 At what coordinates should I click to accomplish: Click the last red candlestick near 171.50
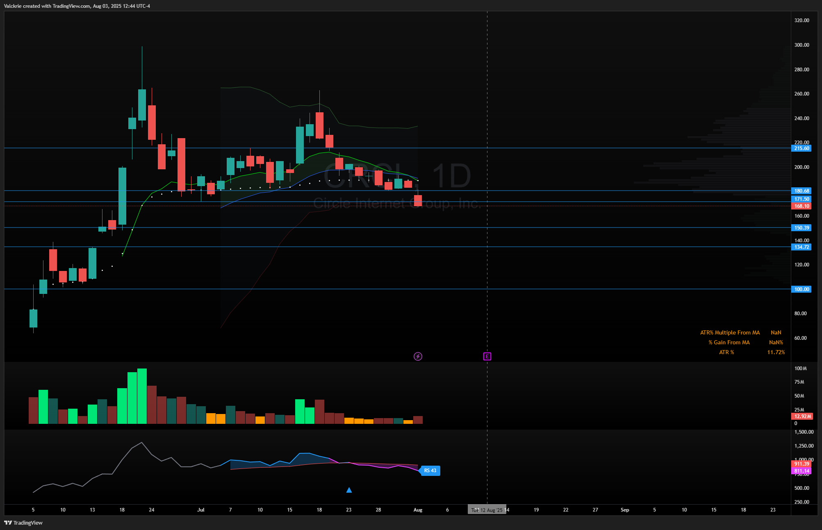(418, 200)
